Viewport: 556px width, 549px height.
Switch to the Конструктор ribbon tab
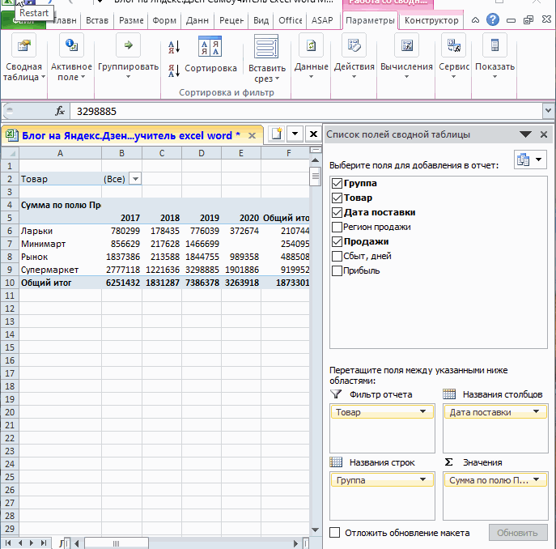[x=431, y=20]
